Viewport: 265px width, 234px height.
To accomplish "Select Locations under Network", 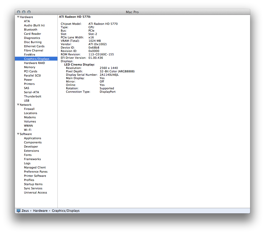I will click(31, 113).
